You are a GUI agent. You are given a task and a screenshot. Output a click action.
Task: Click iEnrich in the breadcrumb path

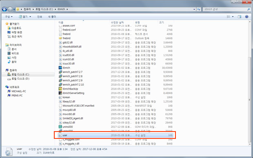[61, 9]
